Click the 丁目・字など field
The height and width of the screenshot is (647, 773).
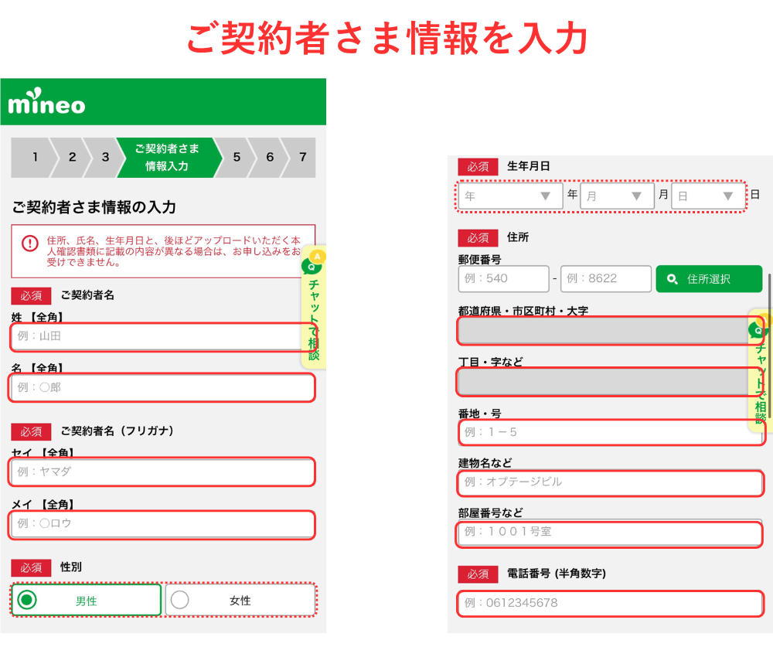click(611, 382)
